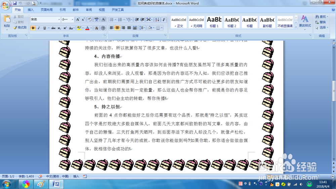Click the vertical scrollbar thumb
This screenshot has height=189, width=336.
click(x=334, y=91)
